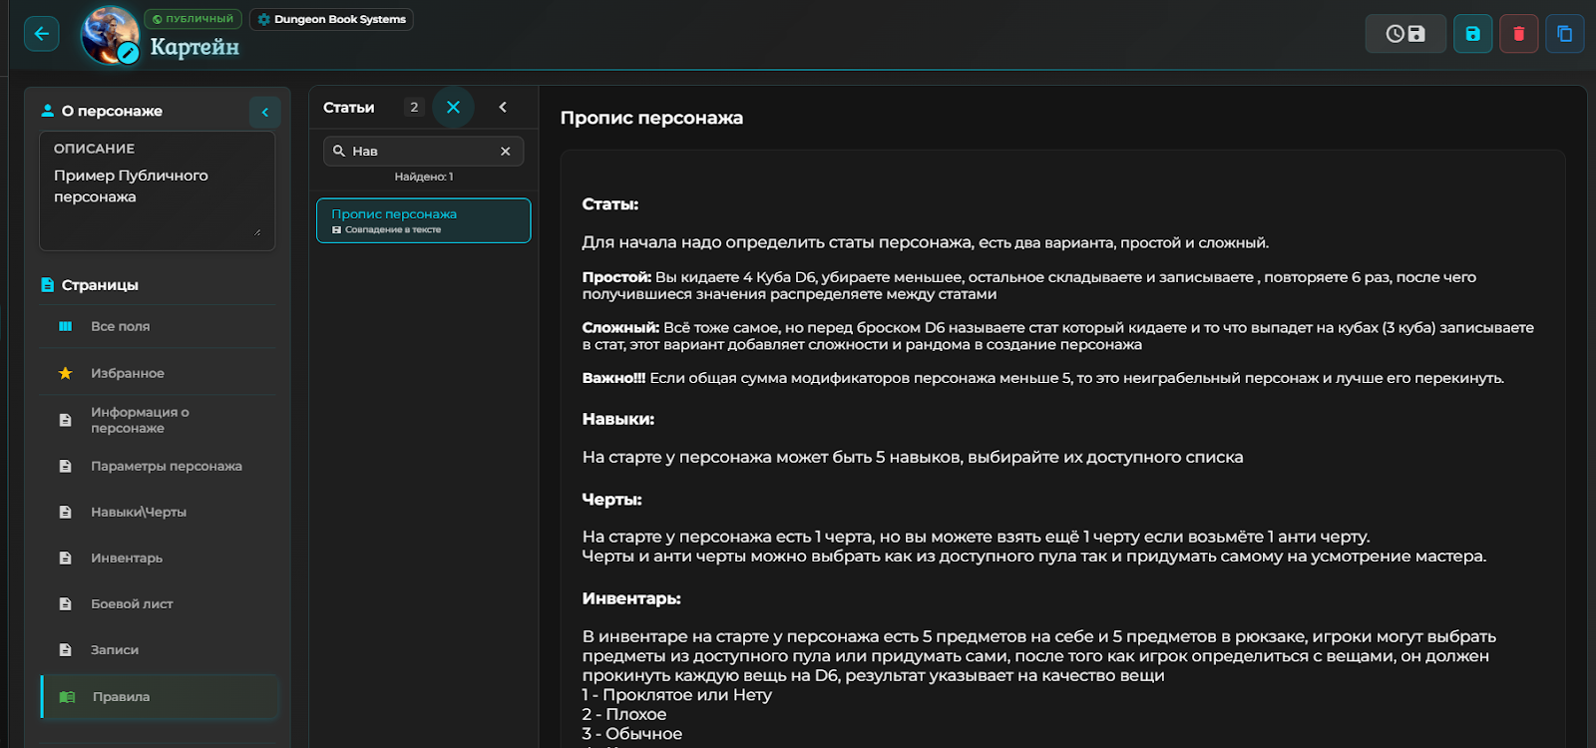The image size is (1596, 748).
Task: Duplicate character with blue copy icon
Action: tap(1564, 34)
